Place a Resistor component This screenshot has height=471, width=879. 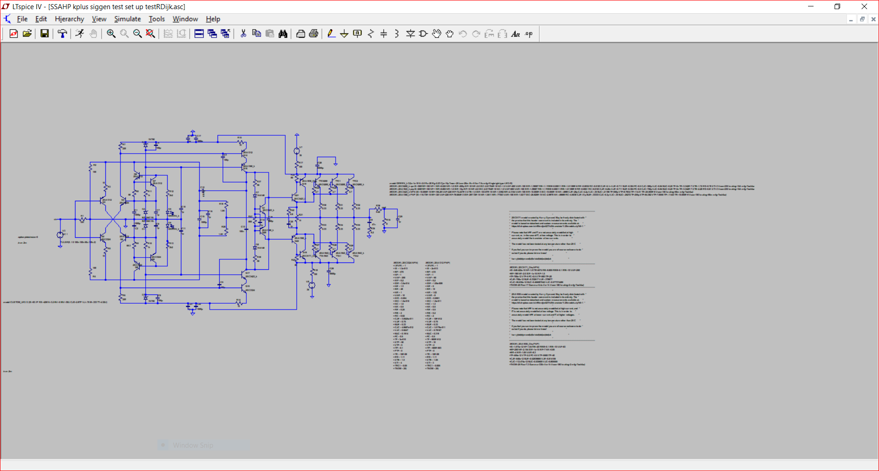(371, 34)
